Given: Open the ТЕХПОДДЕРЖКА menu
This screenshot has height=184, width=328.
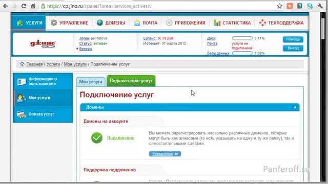Looking at the screenshot, I should click(x=281, y=22).
